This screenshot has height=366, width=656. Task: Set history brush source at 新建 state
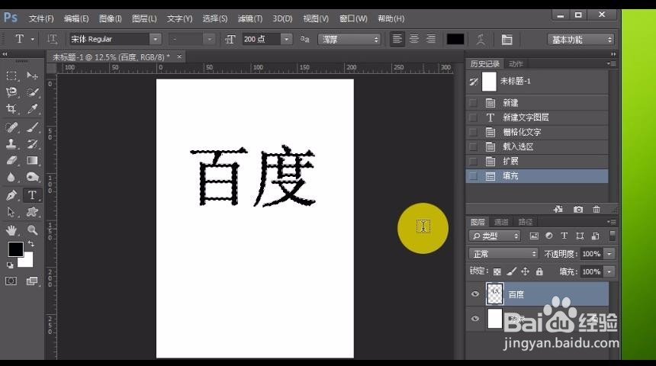coord(473,103)
